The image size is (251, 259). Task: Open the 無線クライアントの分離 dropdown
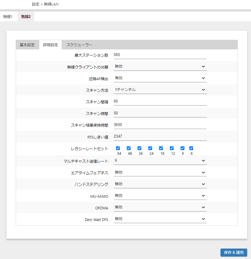click(160, 66)
